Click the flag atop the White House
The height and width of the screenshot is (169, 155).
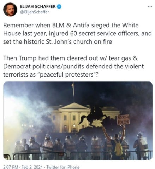[x=73, y=85]
